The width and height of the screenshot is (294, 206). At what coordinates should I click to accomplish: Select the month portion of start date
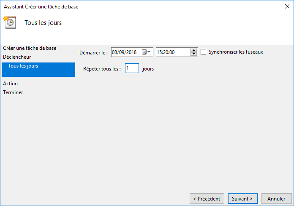[120, 52]
